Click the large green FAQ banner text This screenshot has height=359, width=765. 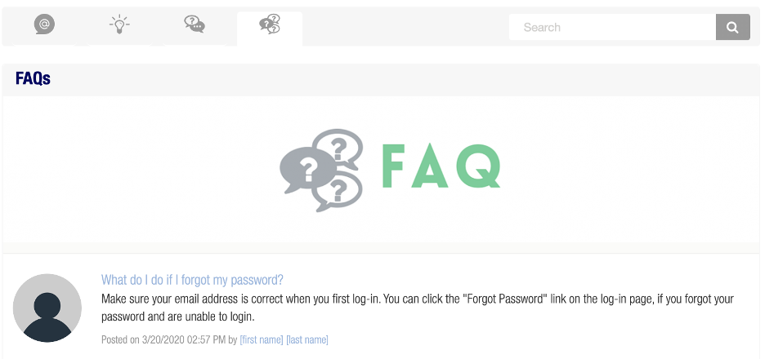pyautogui.click(x=441, y=166)
